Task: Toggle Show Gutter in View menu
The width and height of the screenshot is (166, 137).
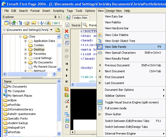Action: [113, 114]
